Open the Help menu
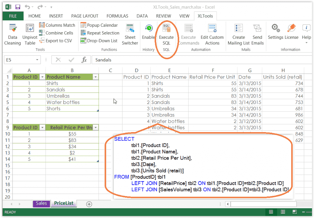The height and width of the screenshot is (218, 314). [x=307, y=34]
